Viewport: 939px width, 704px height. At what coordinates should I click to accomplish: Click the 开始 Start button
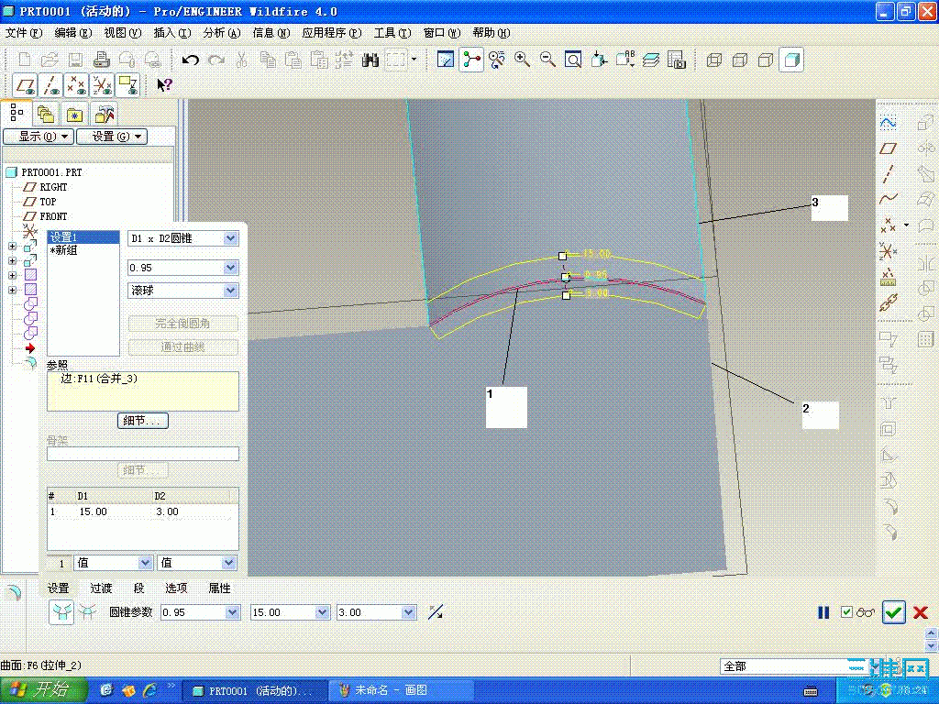pos(44,690)
